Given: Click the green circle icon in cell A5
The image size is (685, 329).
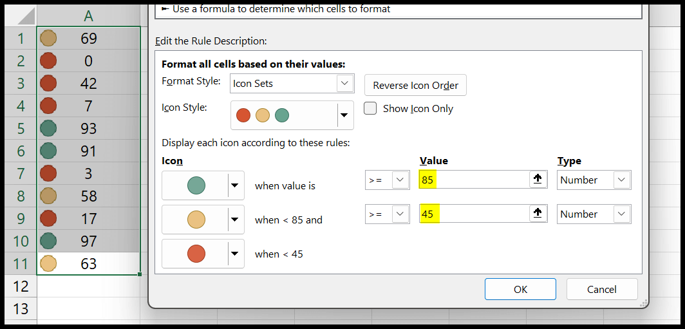Looking at the screenshot, I should pos(48,129).
